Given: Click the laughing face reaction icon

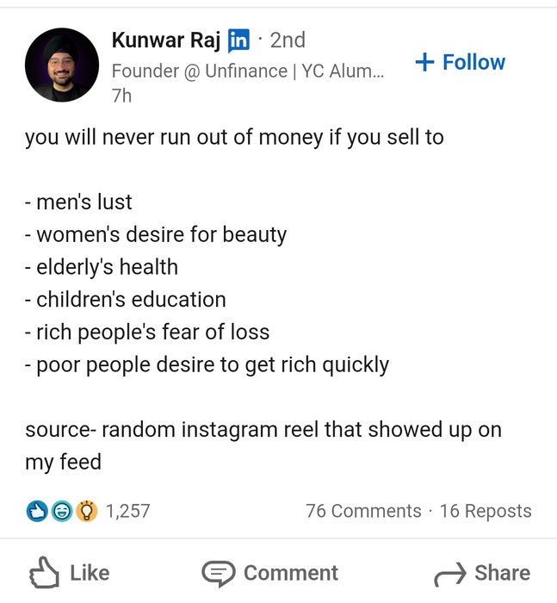Looking at the screenshot, I should (x=61, y=511).
